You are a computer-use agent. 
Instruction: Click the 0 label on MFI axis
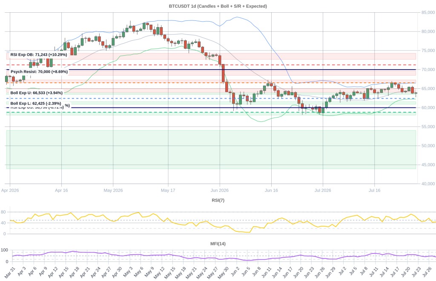(7, 261)
